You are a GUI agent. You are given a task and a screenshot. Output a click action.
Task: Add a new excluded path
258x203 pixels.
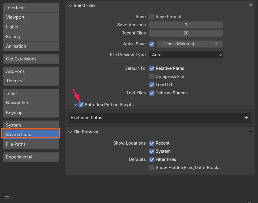(246, 118)
